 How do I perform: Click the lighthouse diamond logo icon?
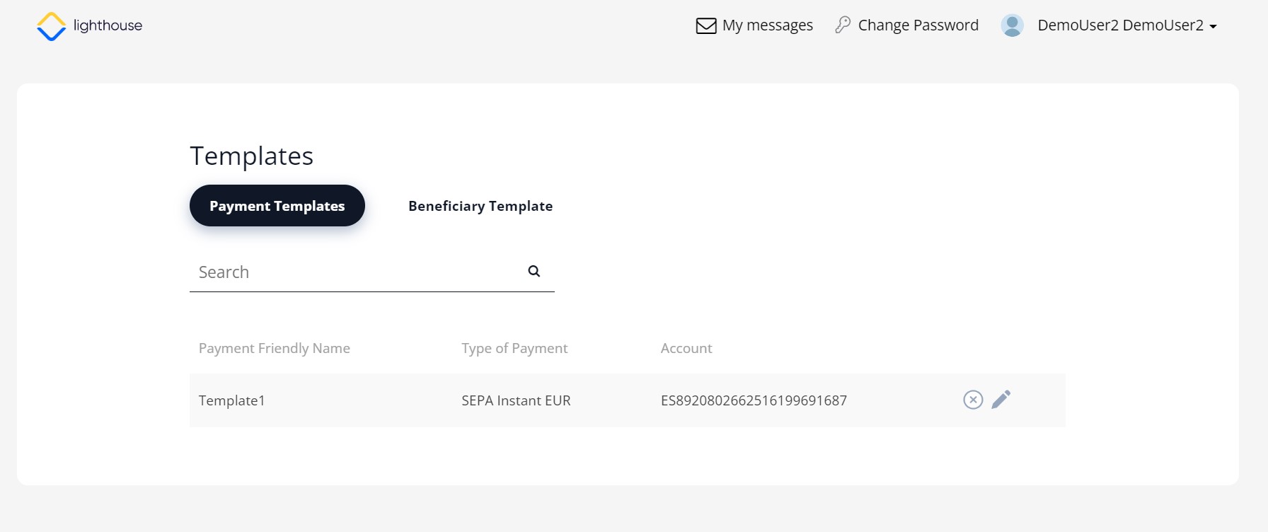pos(51,26)
